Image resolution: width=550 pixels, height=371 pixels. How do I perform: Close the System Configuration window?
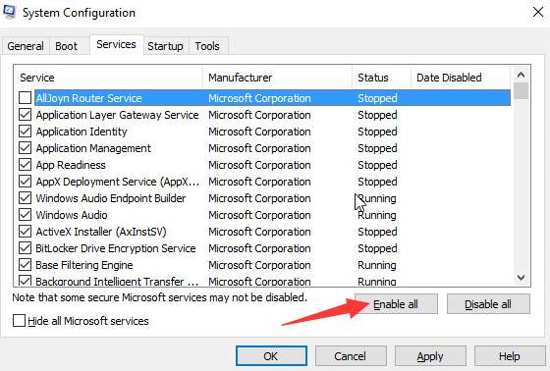click(x=538, y=12)
